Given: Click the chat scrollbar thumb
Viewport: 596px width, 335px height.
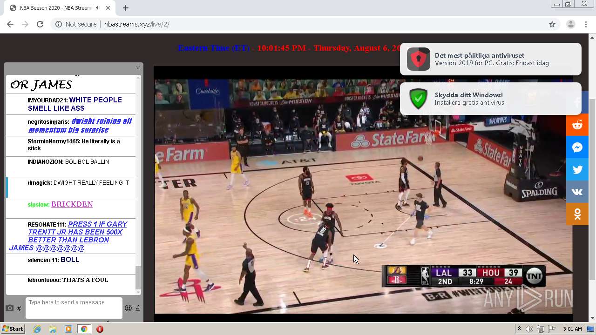Looking at the screenshot, I should (138, 278).
